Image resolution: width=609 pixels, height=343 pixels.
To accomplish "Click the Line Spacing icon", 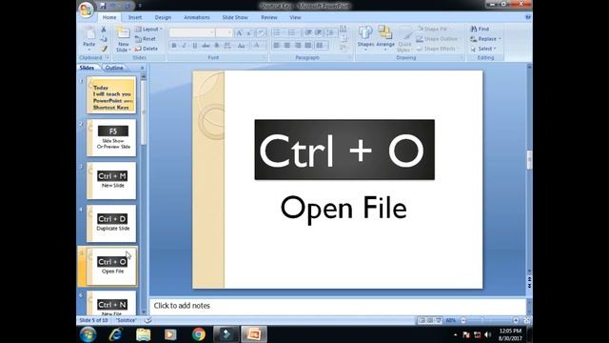I will 331,32.
